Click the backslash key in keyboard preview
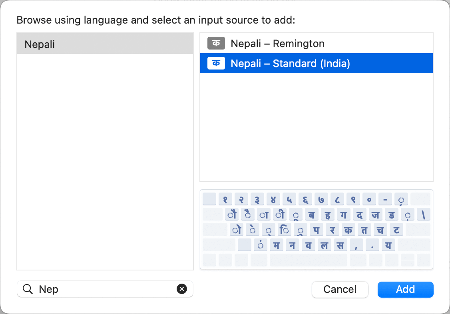This screenshot has width=450, height=314. [x=423, y=215]
